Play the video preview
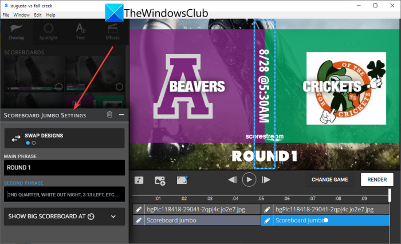The image size is (401, 244). point(249,179)
